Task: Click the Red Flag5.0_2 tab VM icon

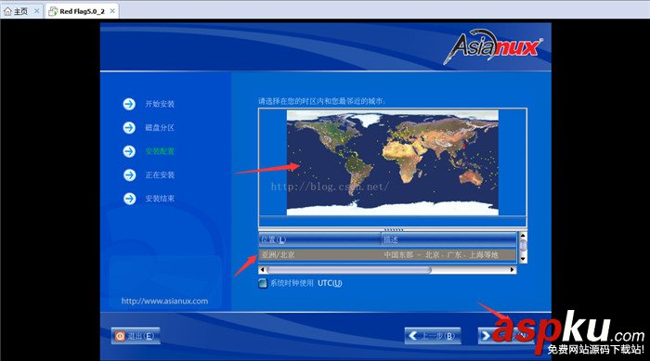Action: click(53, 11)
